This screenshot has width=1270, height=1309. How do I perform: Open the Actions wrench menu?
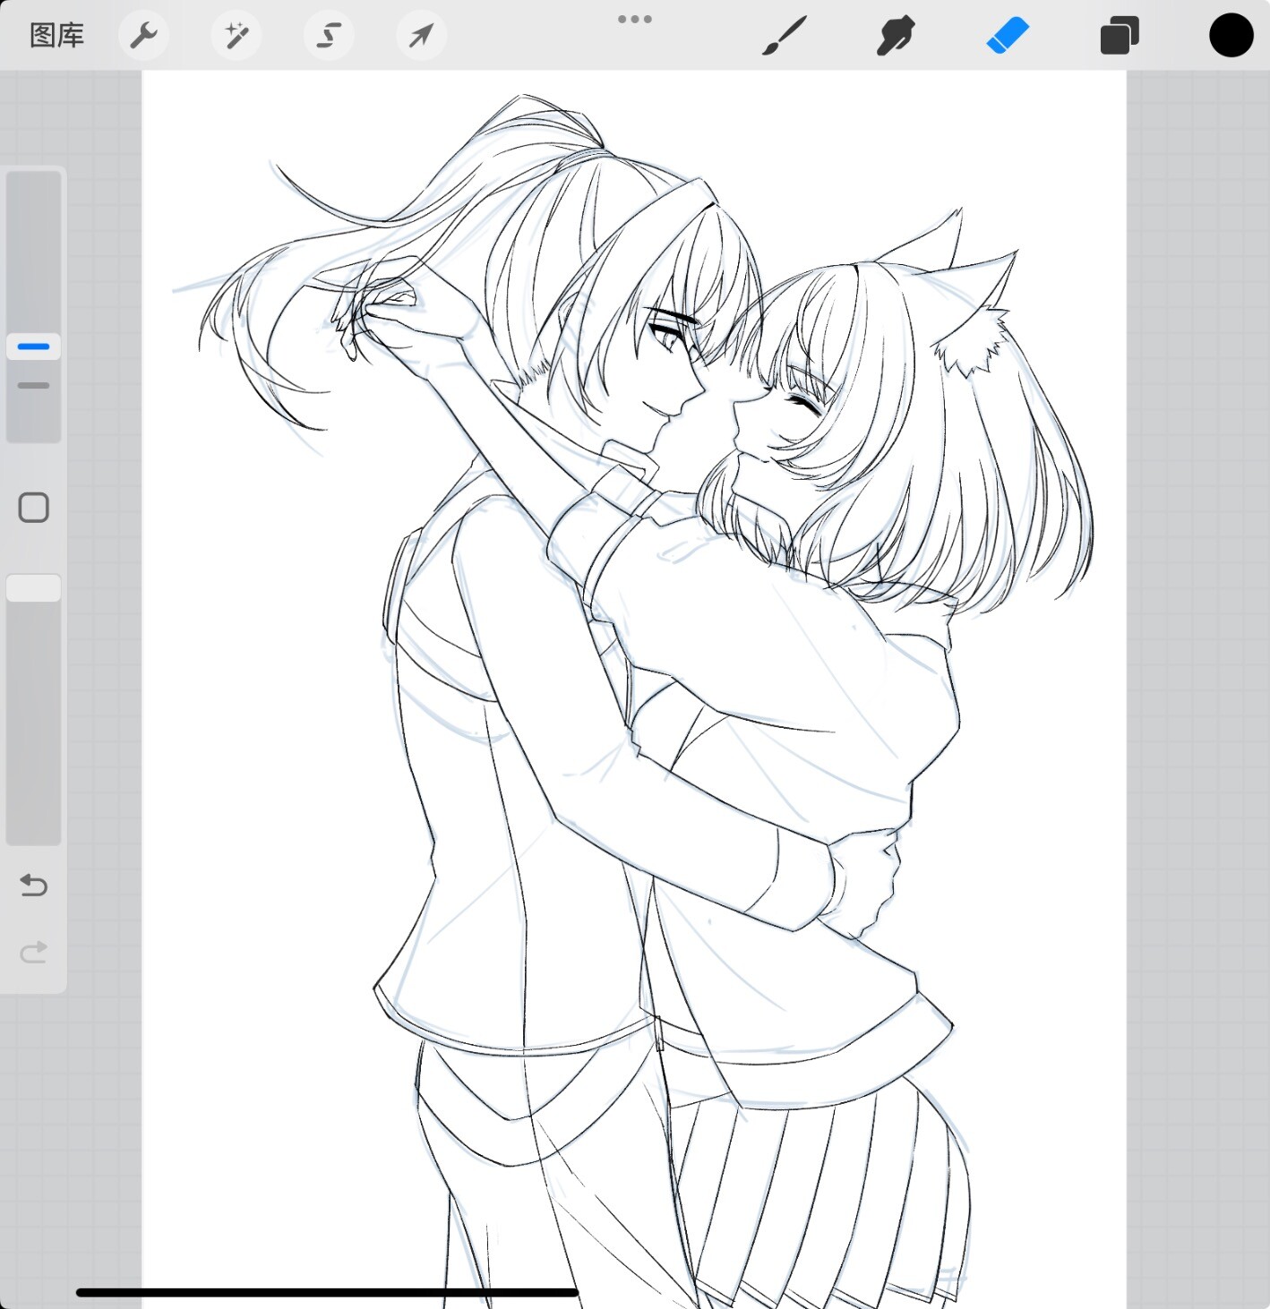(x=143, y=36)
